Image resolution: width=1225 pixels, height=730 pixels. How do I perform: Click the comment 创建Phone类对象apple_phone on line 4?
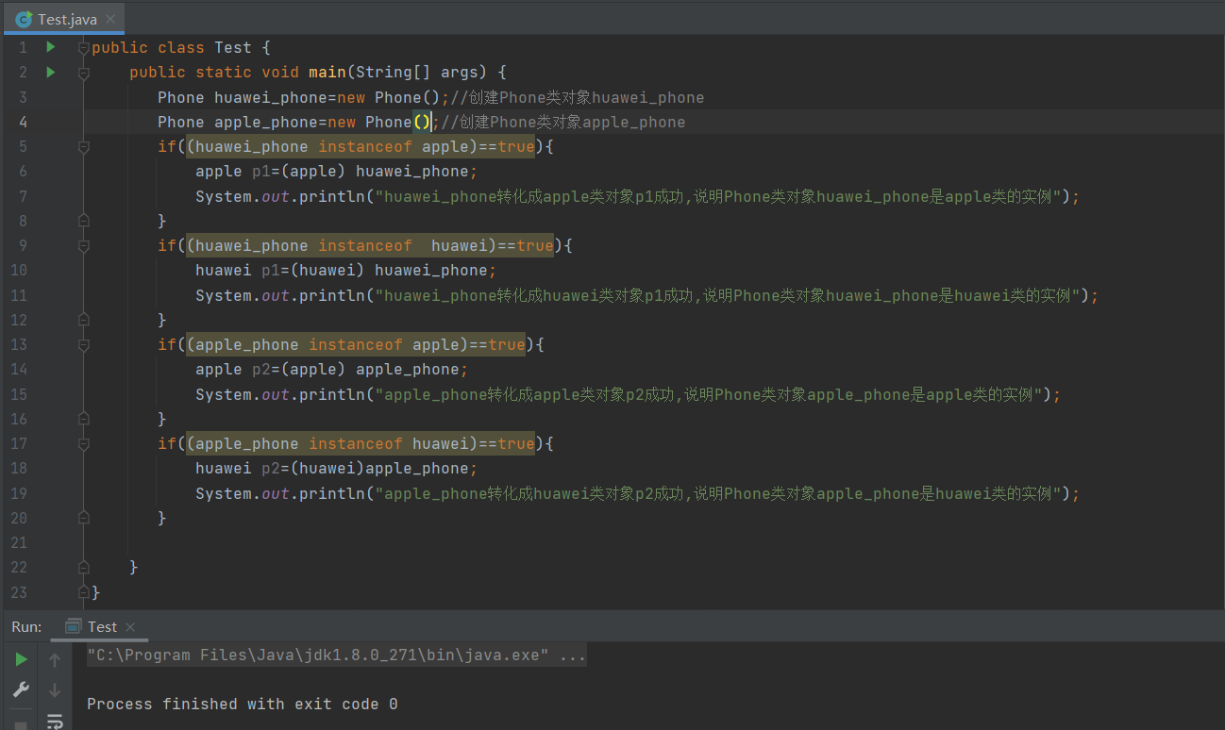pyautogui.click(x=563, y=122)
